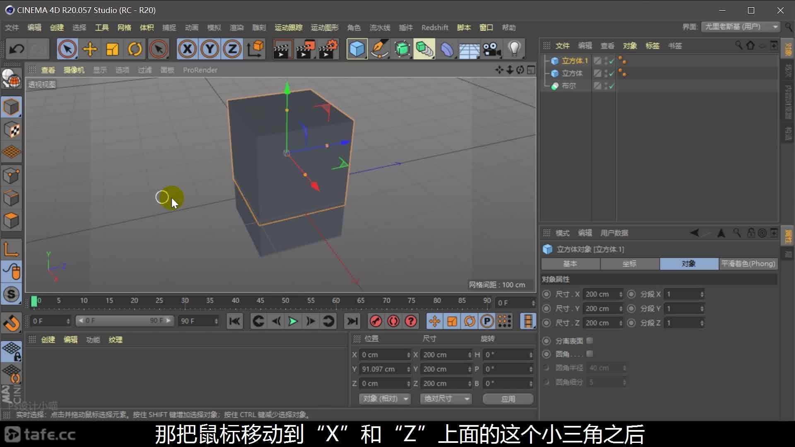Click 应用 button

point(508,399)
